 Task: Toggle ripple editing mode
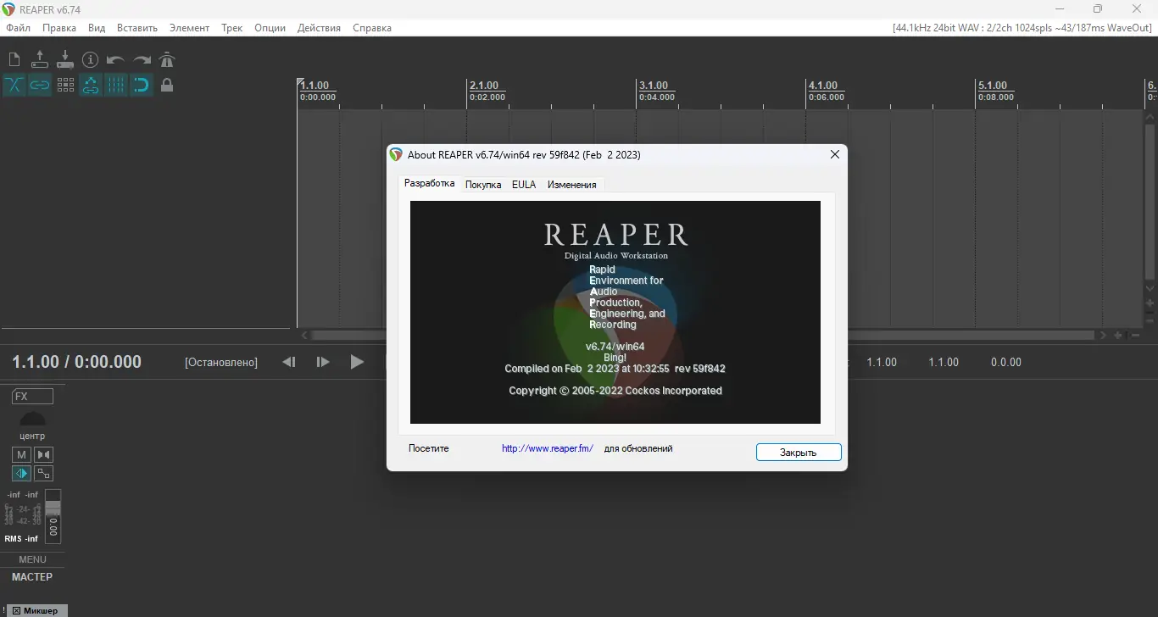click(x=116, y=85)
